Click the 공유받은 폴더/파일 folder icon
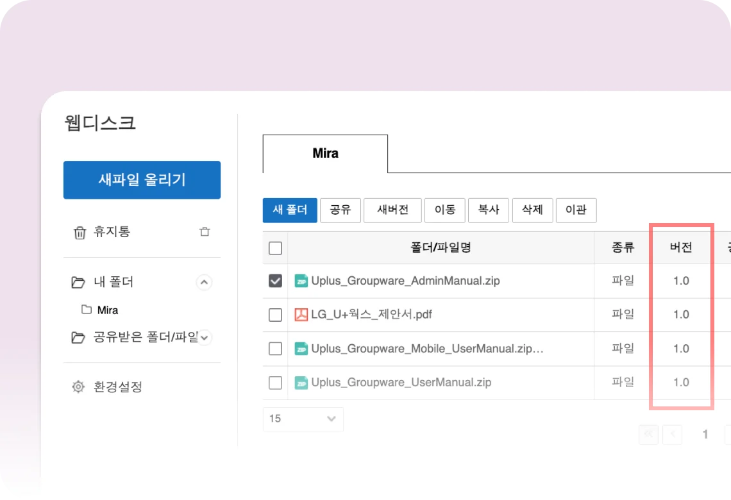Image resolution: width=731 pixels, height=500 pixels. tap(78, 337)
